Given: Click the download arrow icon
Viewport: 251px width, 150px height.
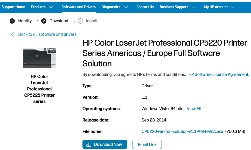Looking at the screenshot, I should pos(89,145).
